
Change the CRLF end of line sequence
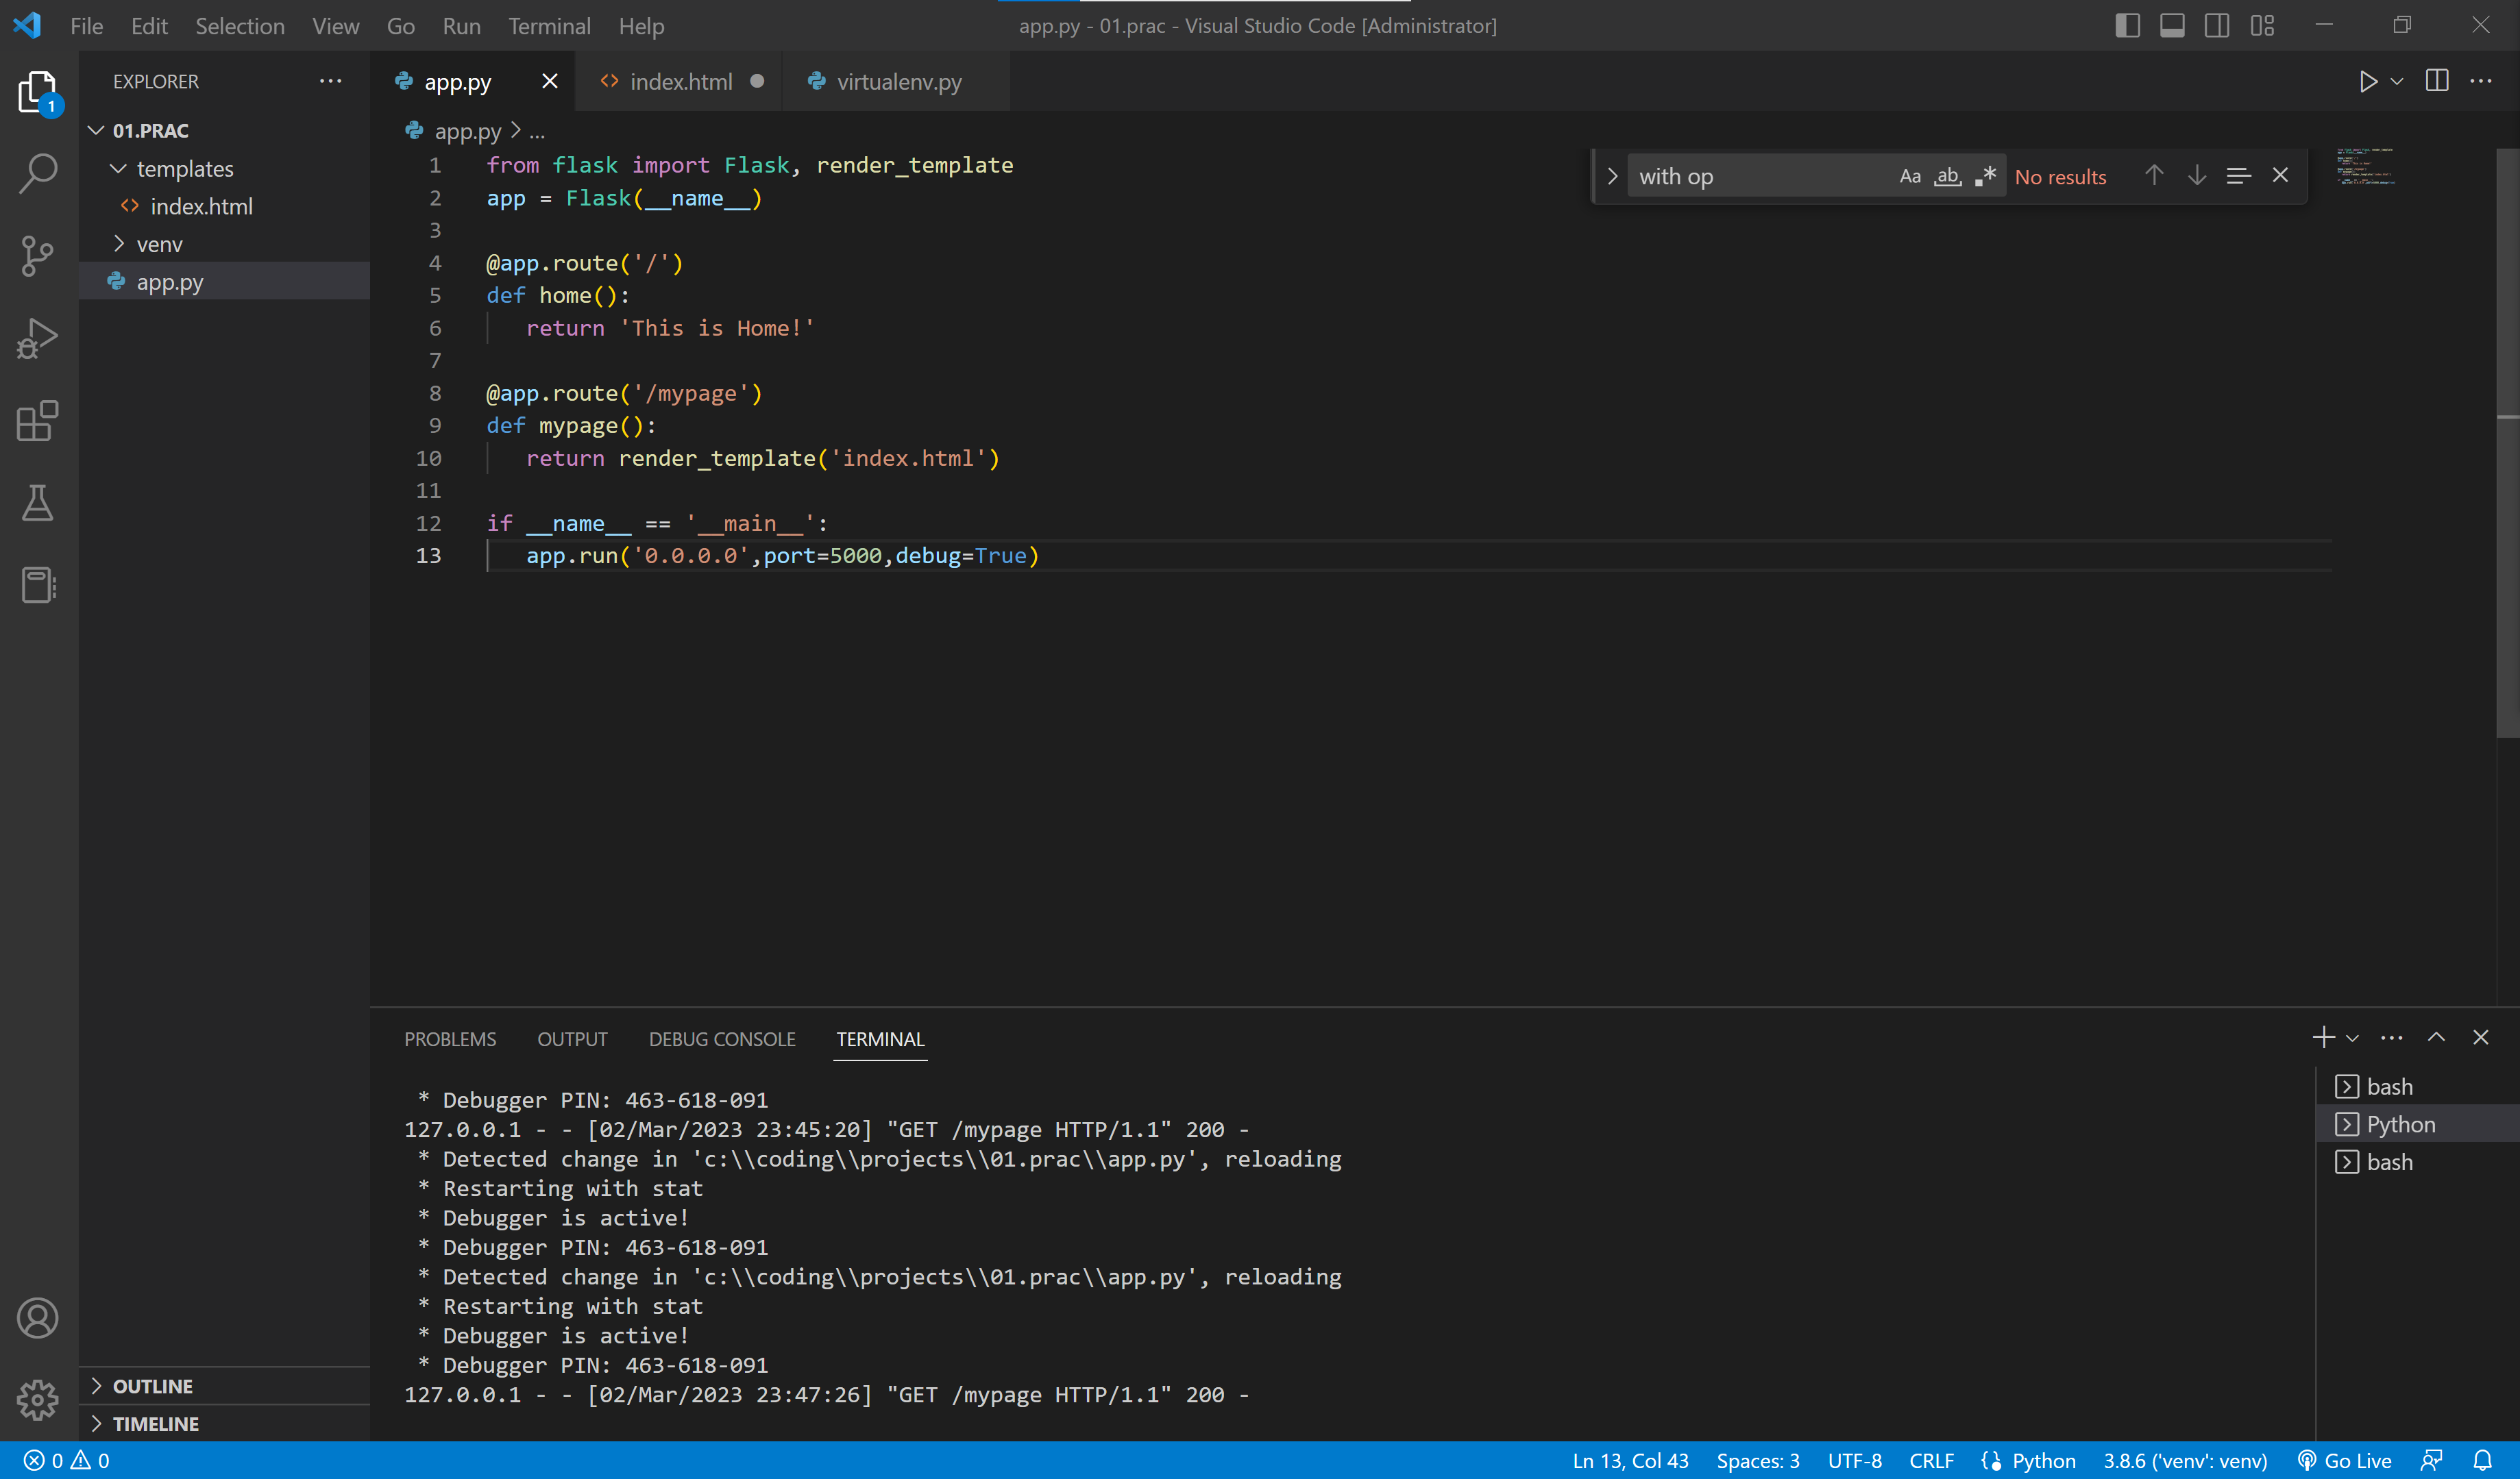click(x=1931, y=1460)
